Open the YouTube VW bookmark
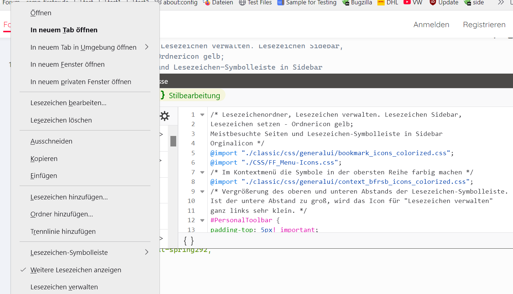Image resolution: width=513 pixels, height=294 pixels. click(x=407, y=3)
